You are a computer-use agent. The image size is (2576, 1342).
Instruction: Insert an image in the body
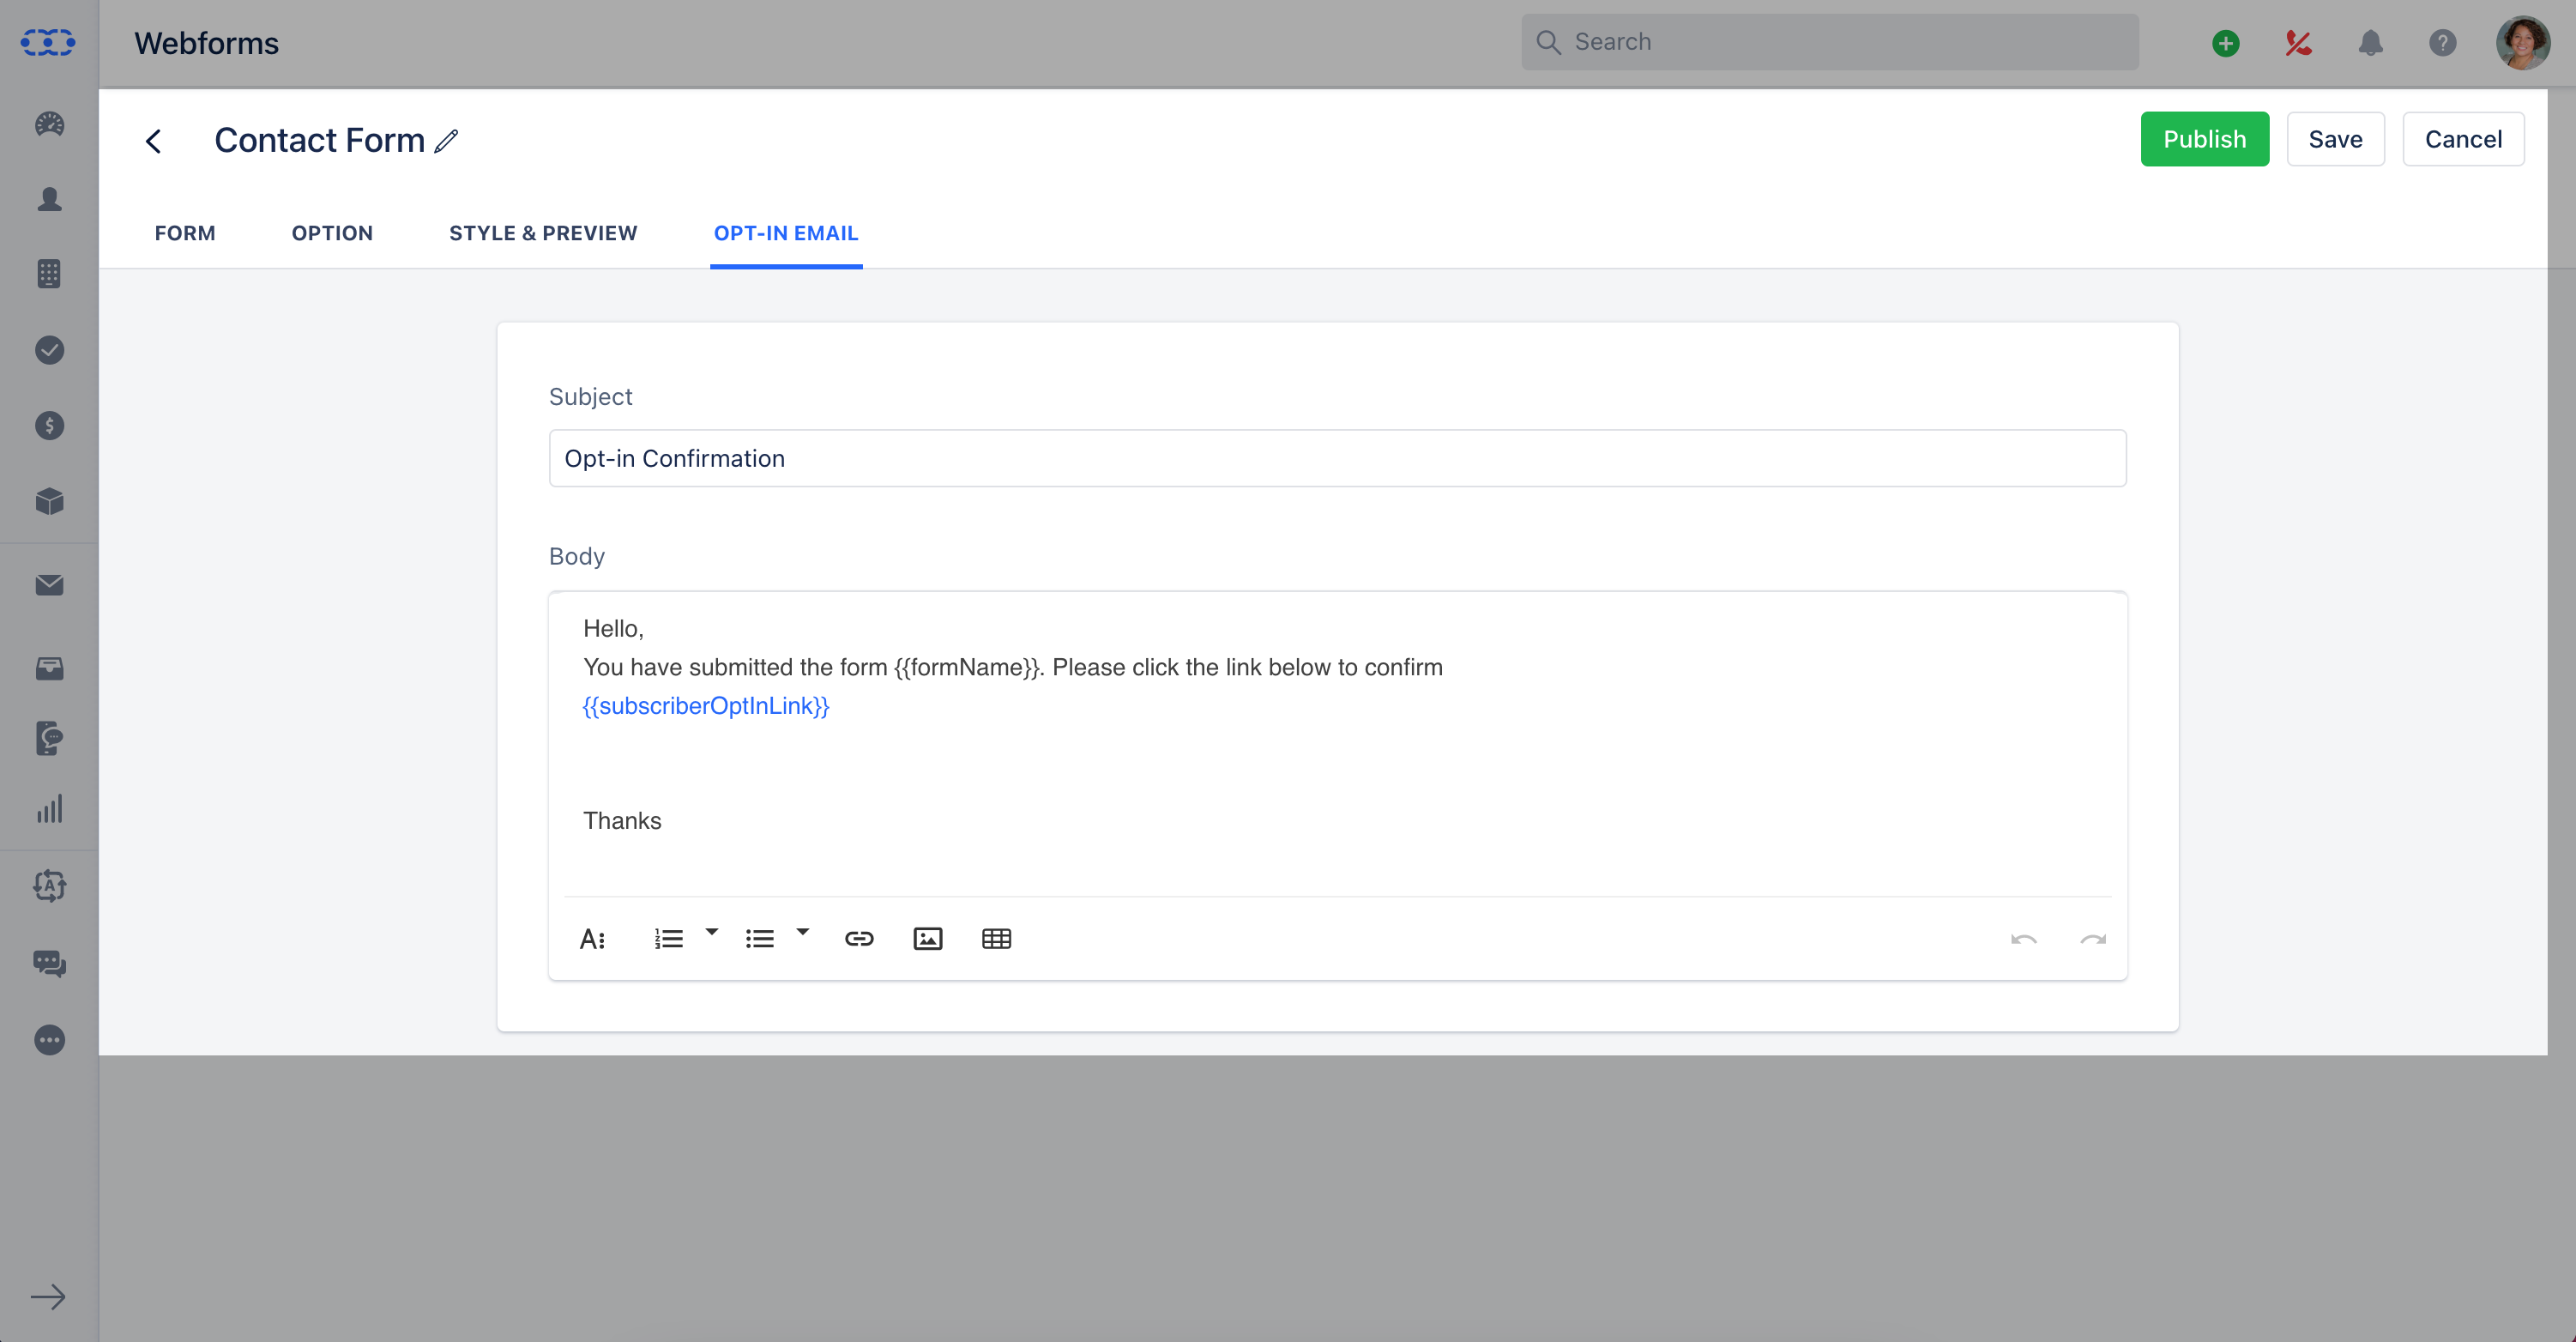click(928, 939)
